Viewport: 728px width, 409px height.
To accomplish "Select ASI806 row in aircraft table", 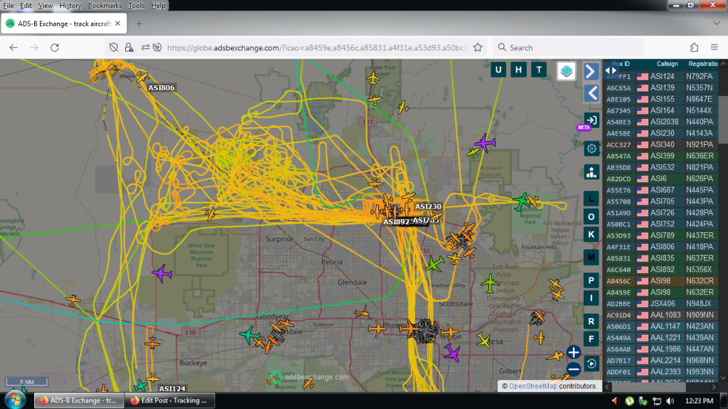I will [x=661, y=246].
